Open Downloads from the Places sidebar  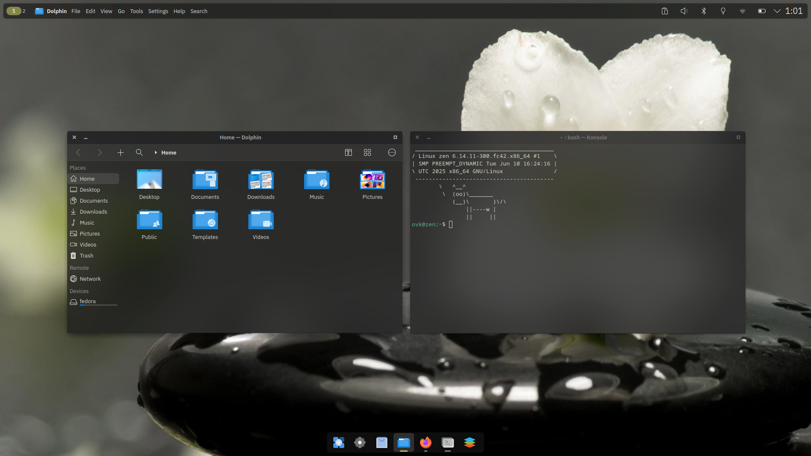pos(93,212)
